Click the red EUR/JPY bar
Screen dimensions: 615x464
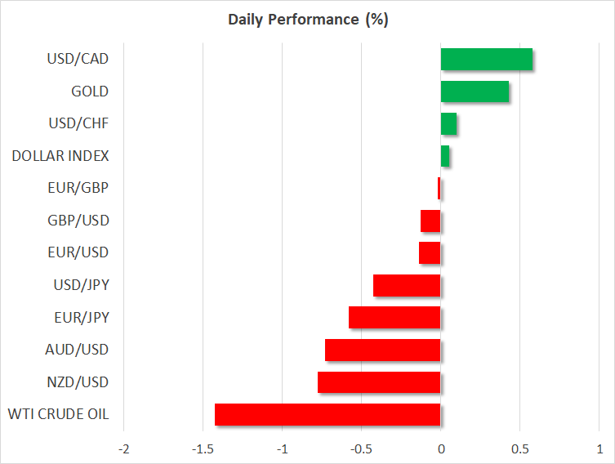pos(394,318)
